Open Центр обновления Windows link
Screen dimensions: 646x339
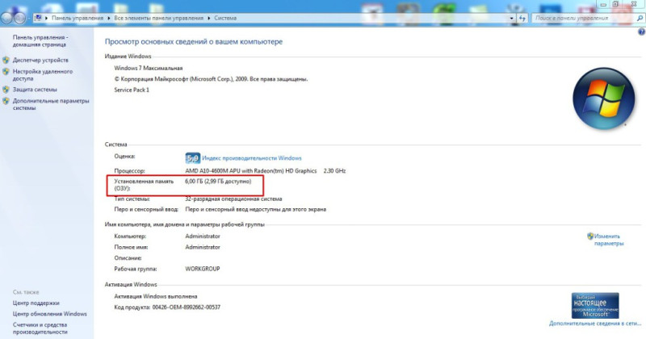tap(50, 314)
